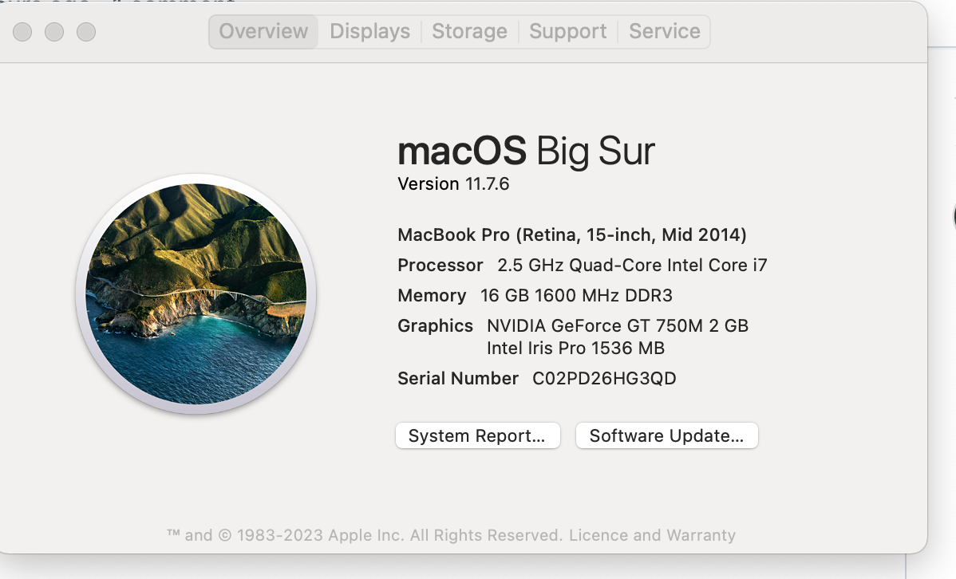
Task: Click the circular Big Sur coastline image
Action: (199, 294)
